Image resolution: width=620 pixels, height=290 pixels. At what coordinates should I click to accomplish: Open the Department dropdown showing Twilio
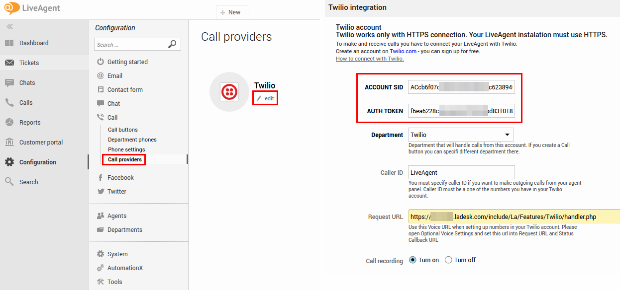tap(461, 135)
